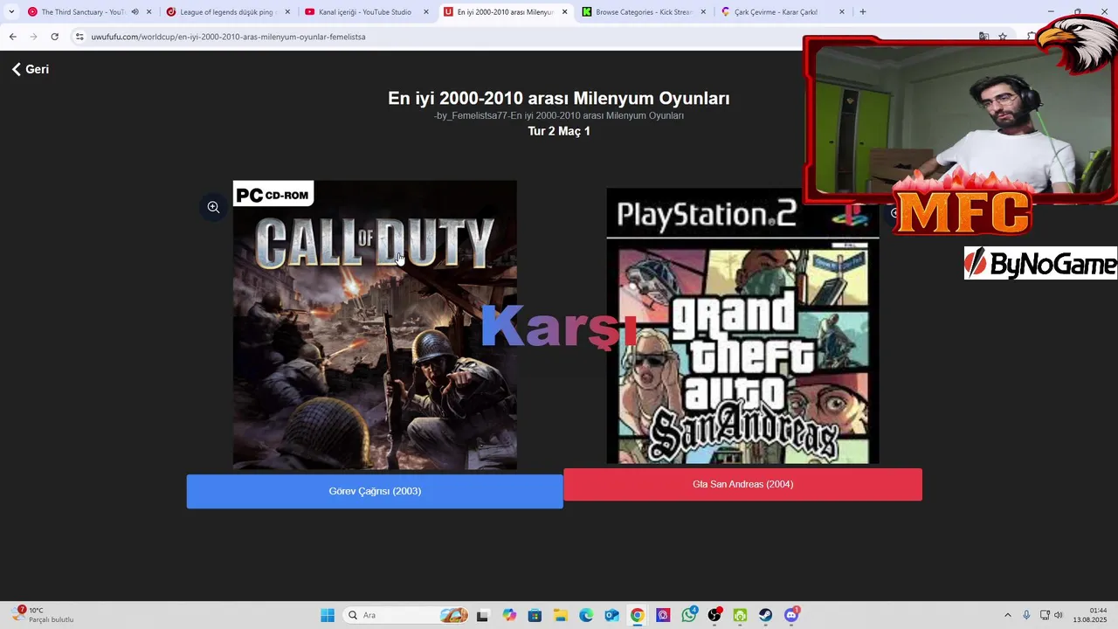1118x629 pixels.
Task: Open Task View on taskbar
Action: tap(482, 615)
